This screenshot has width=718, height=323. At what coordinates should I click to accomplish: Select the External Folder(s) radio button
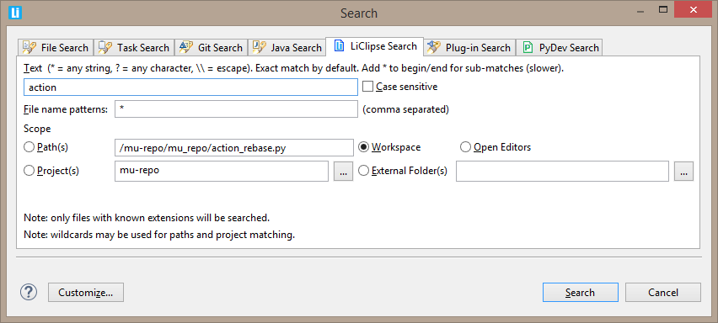click(x=364, y=171)
